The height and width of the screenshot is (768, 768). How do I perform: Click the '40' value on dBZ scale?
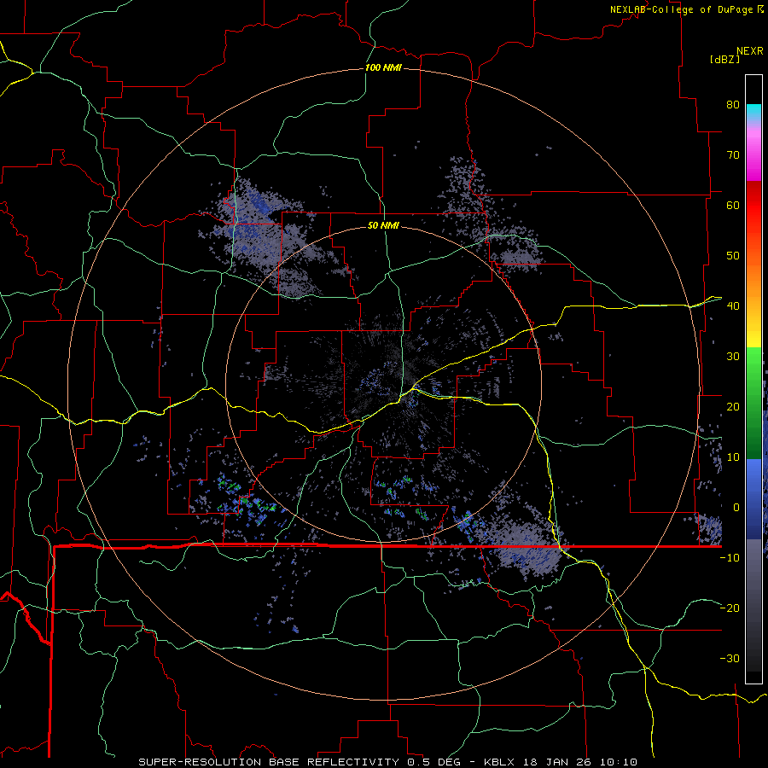click(733, 306)
